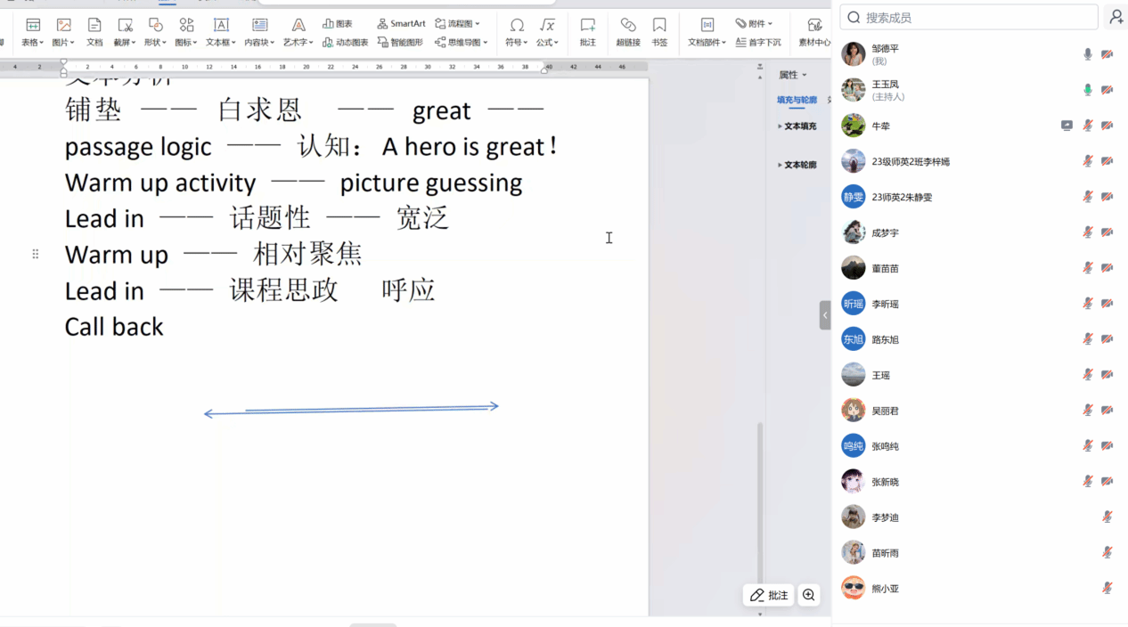Click the floating 批注 annotate button

pos(768,595)
